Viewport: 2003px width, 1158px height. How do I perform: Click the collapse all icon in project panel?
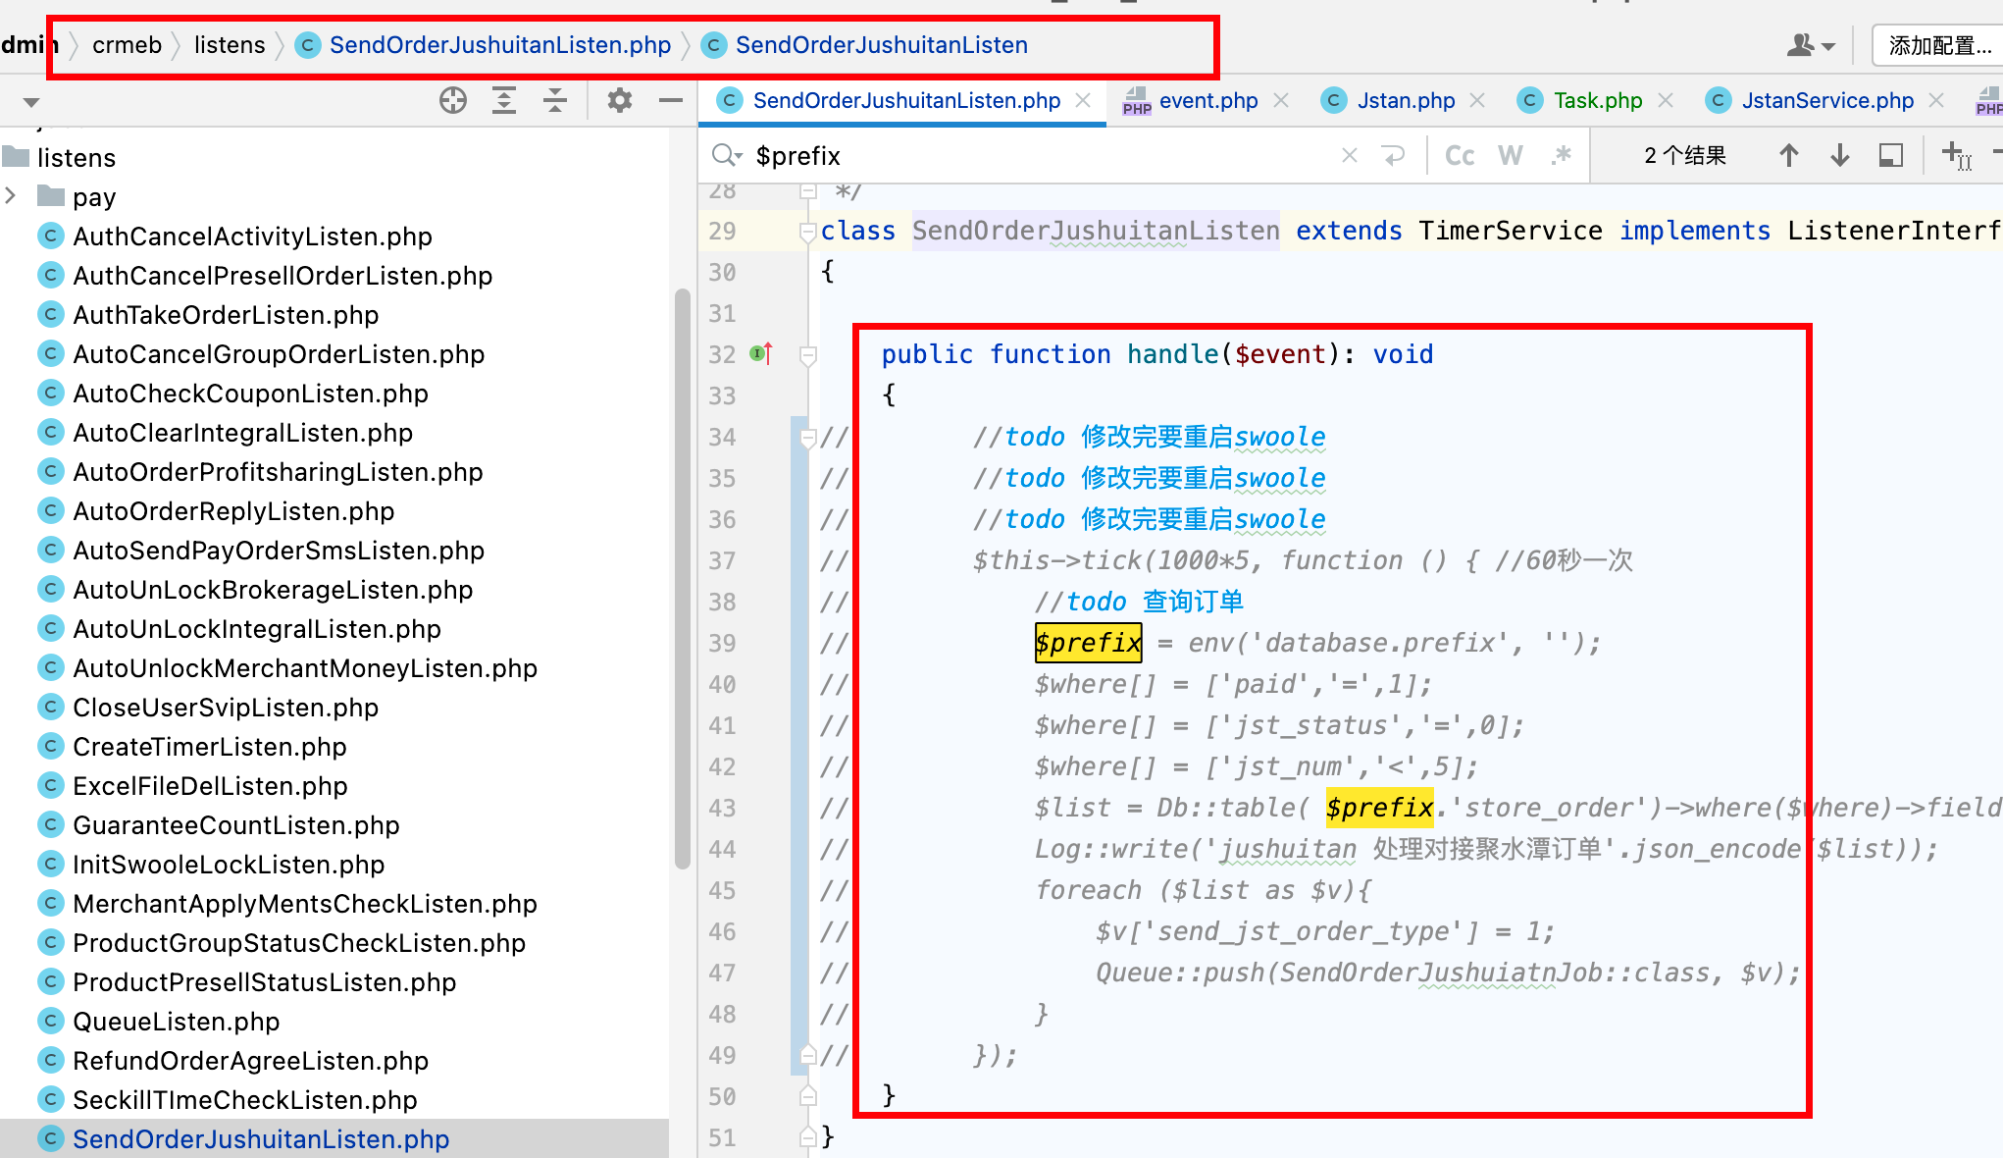555,100
